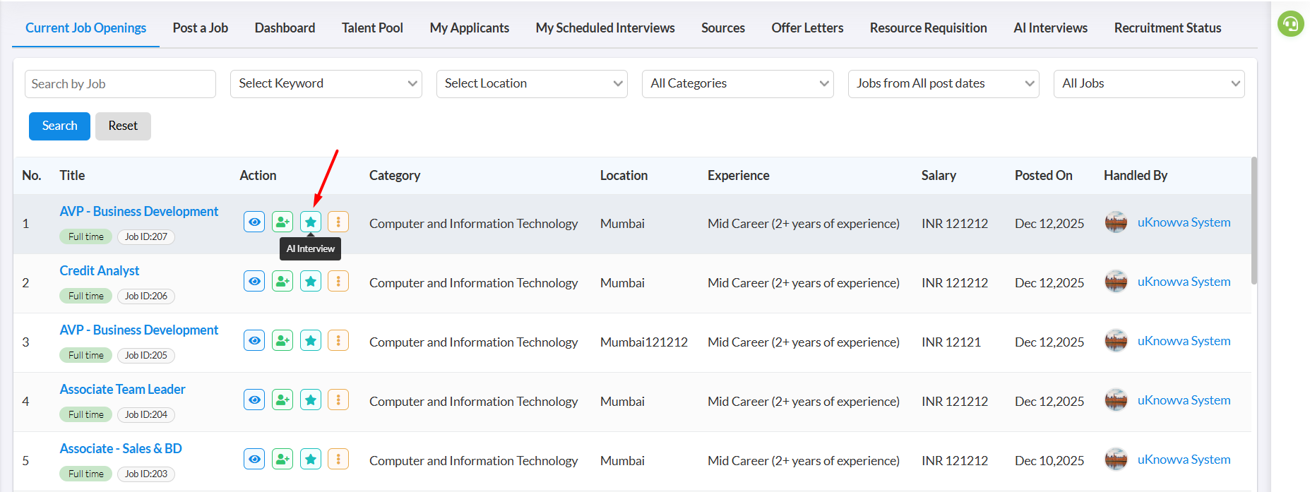Click the vertical scrollbar of job table

tap(1254, 220)
